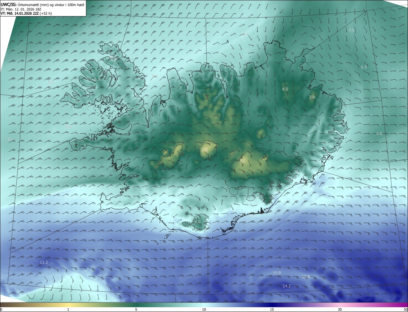Image resolution: width=408 pixels, height=312 pixels.
Task: Click the color scale tick labeled 5
Action: tap(136, 309)
